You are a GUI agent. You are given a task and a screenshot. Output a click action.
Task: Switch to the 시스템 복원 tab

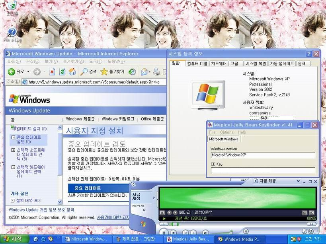pyautogui.click(x=256, y=64)
